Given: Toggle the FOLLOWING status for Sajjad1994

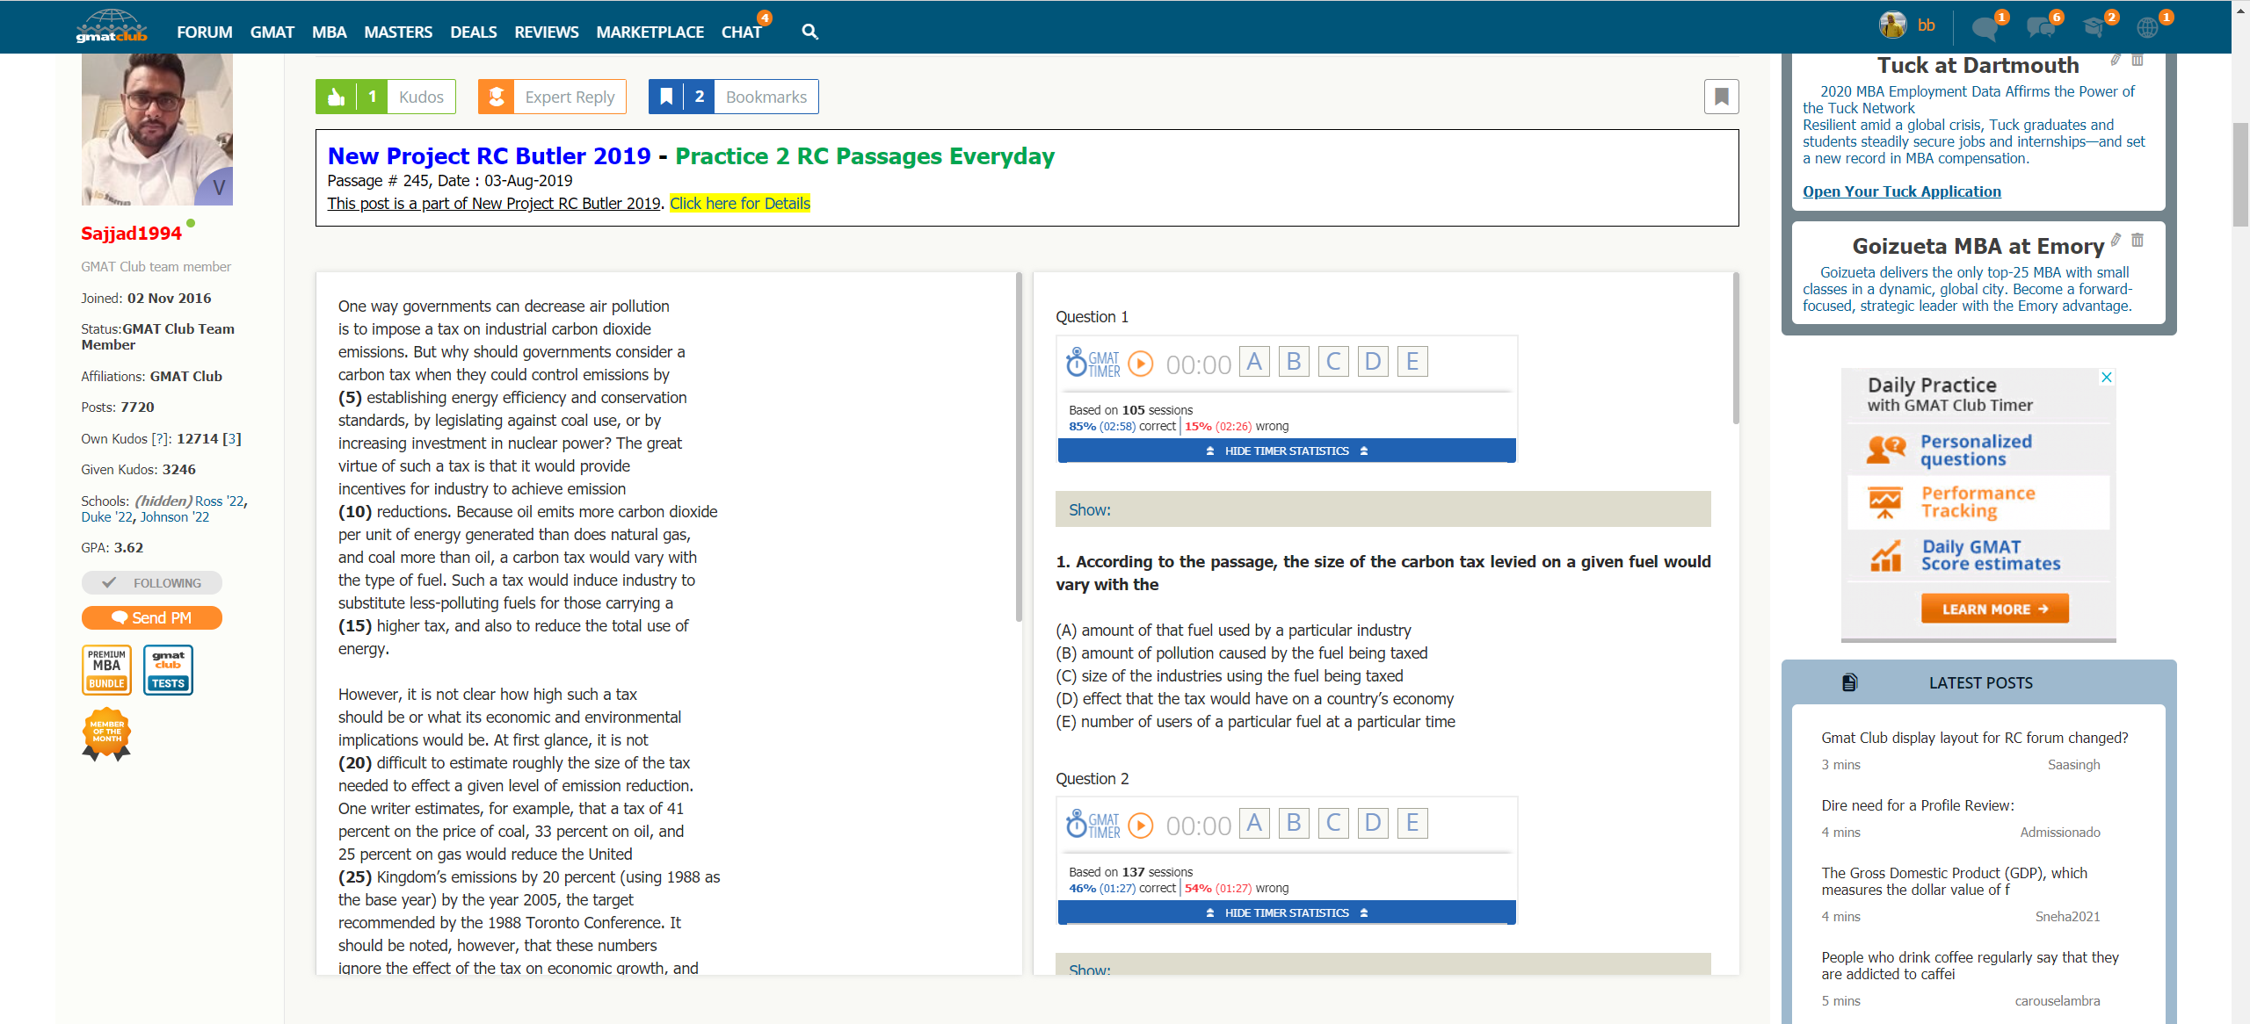Looking at the screenshot, I should (152, 583).
